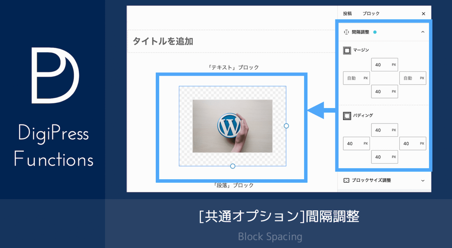Image resolution: width=452 pixels, height=248 pixels.
Task: Focus the margin right 自動 field
Action: [x=413, y=78]
